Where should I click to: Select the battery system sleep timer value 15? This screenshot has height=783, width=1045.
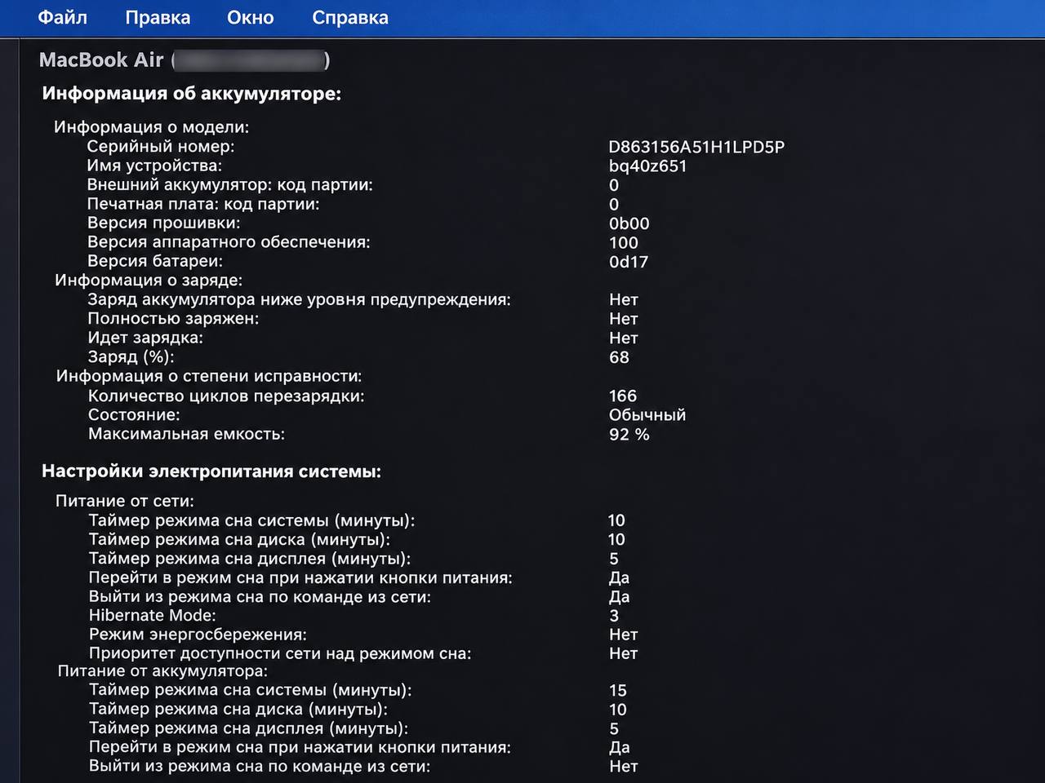point(618,690)
